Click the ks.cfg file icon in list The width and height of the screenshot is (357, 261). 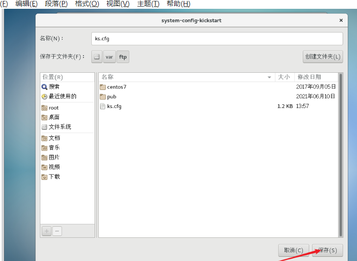point(102,106)
